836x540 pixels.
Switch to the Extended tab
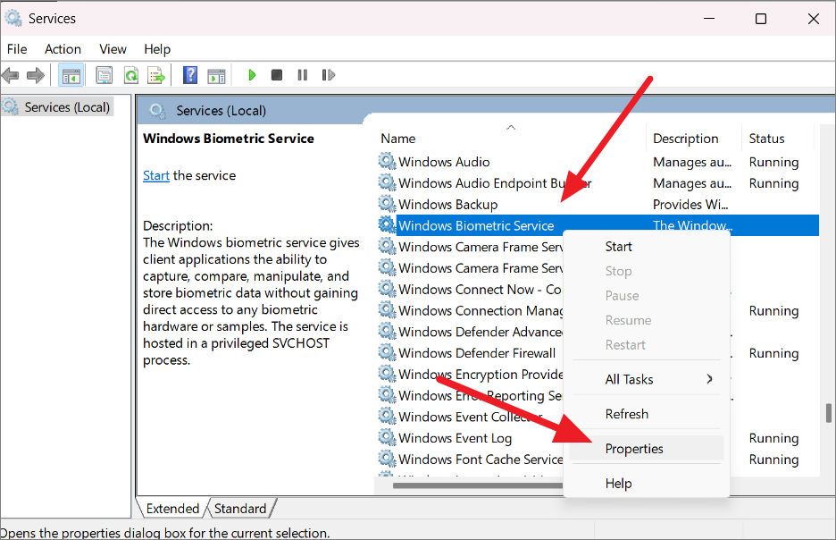pos(172,509)
